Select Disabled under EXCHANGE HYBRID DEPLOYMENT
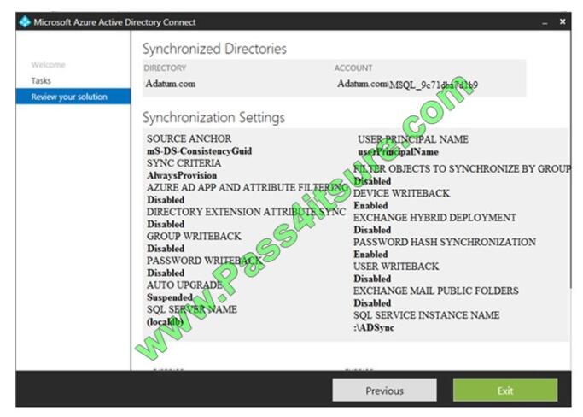 tap(372, 230)
